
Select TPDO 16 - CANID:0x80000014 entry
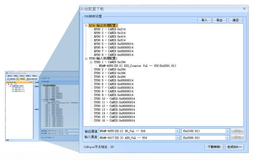114,121
